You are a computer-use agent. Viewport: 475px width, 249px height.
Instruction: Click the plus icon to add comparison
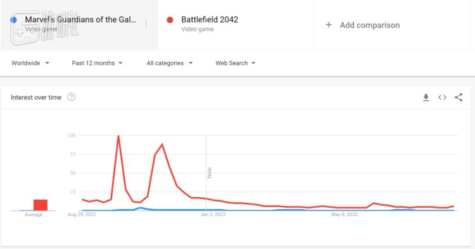coord(329,25)
